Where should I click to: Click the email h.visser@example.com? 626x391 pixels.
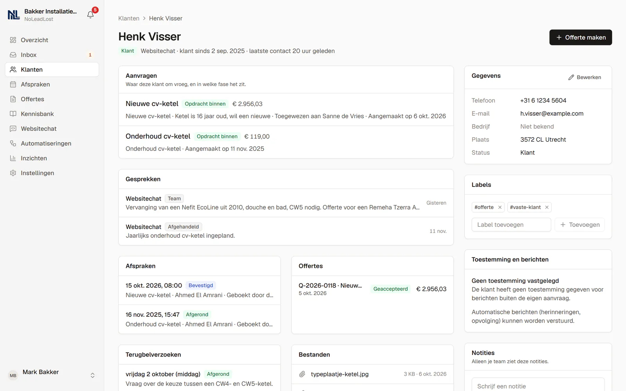coord(552,113)
